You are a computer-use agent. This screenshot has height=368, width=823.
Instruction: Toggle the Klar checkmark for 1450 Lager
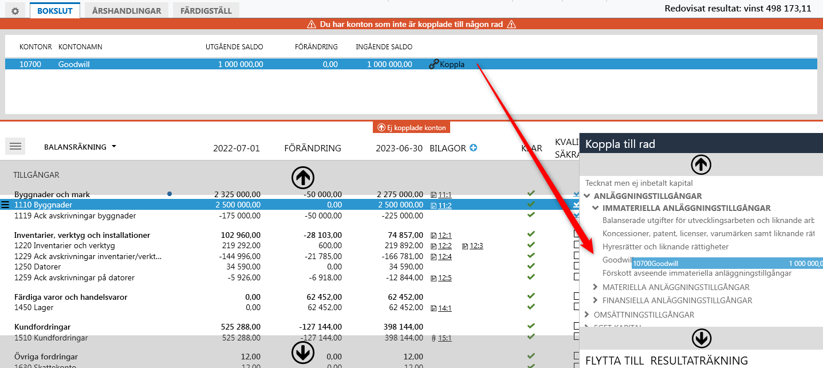coord(531,307)
